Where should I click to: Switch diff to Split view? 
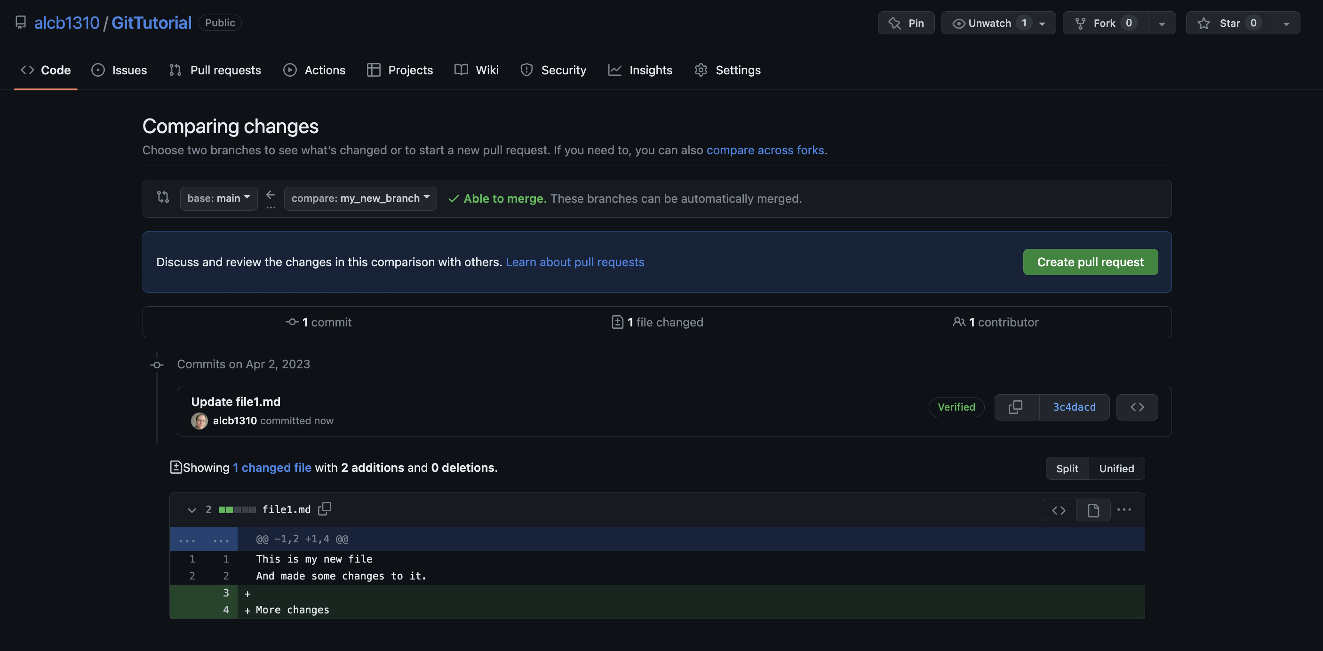point(1067,468)
